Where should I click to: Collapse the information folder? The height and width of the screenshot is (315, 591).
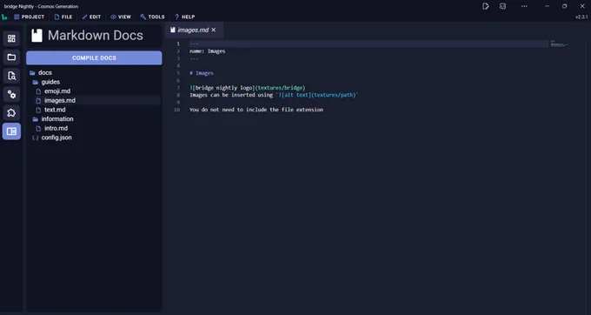[53, 119]
